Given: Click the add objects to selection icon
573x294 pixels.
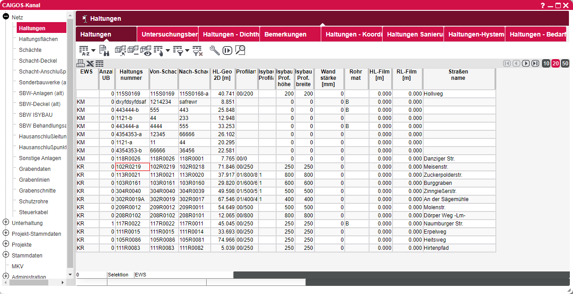Looking at the screenshot, I should (x=120, y=51).
